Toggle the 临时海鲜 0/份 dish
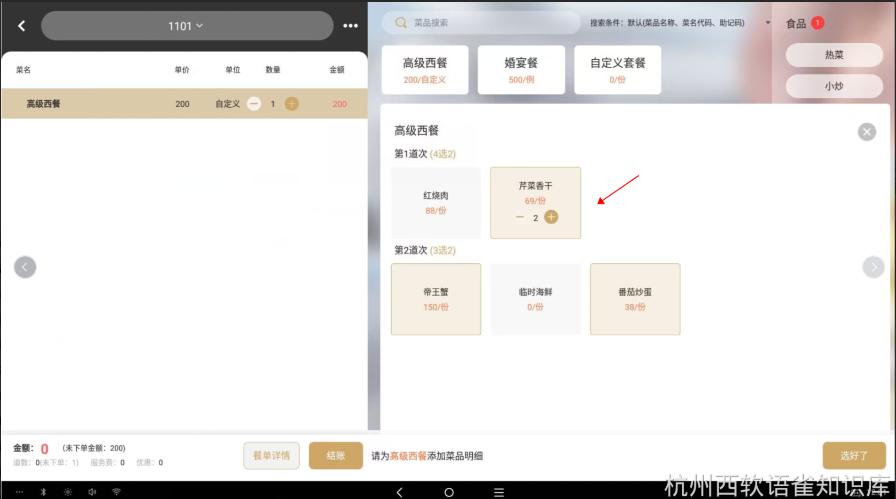 [x=535, y=299]
